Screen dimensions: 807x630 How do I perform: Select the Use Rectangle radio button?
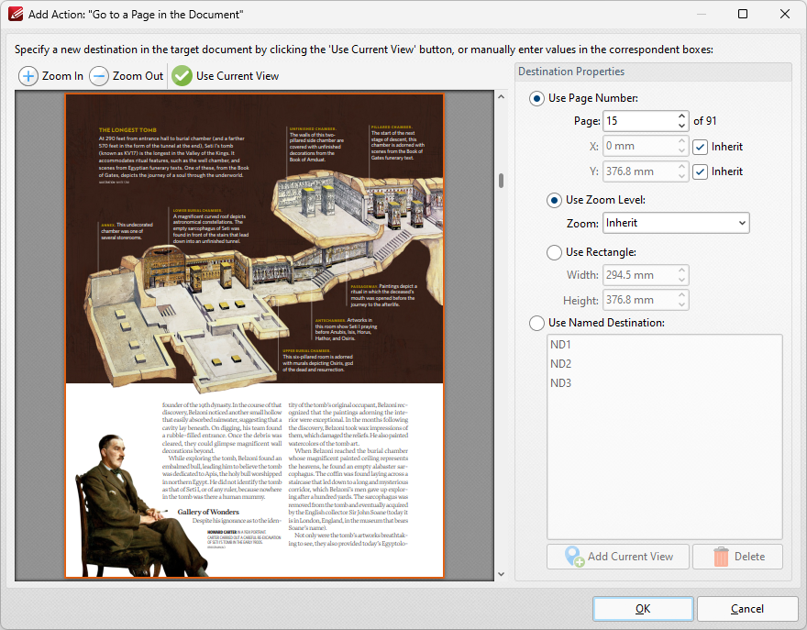[x=554, y=252]
